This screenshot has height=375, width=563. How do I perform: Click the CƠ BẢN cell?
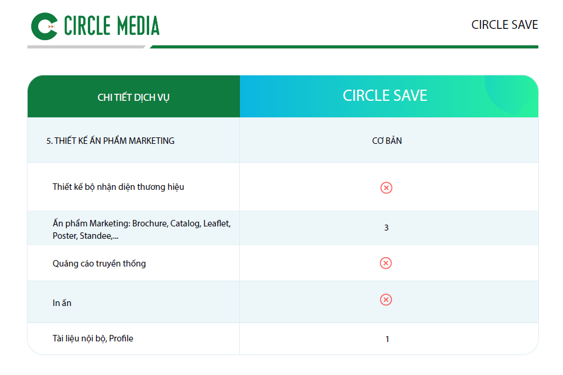387,141
